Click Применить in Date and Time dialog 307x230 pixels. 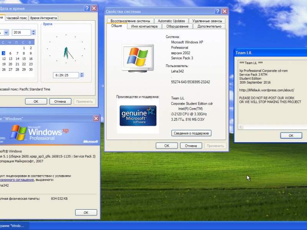click(84, 101)
